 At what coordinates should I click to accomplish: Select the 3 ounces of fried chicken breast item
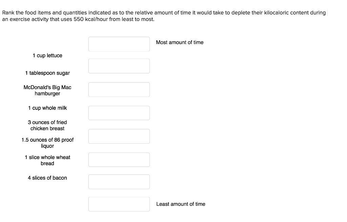47,125
